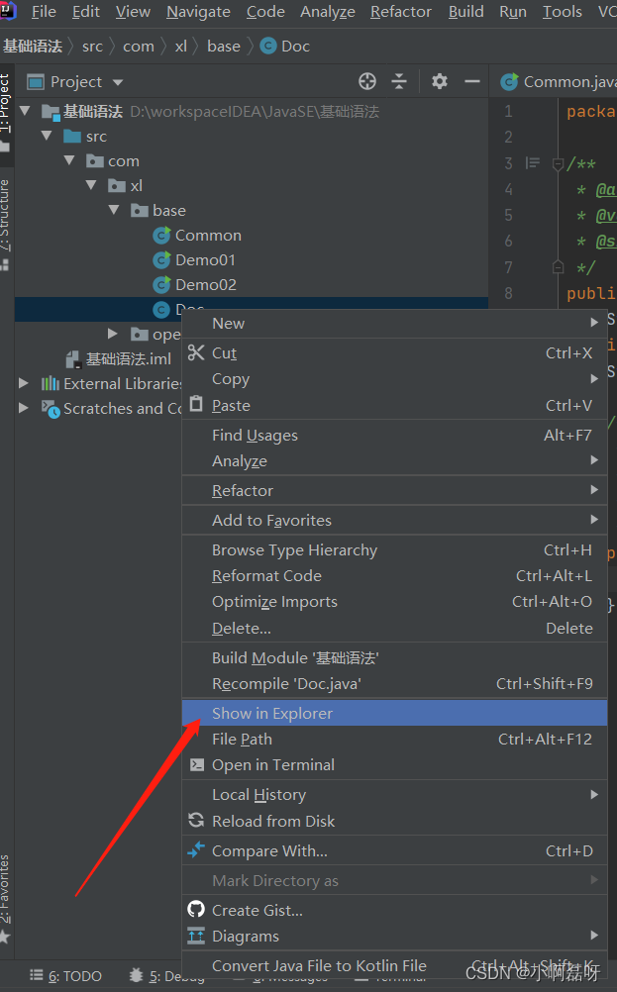Collapse the xl package node
This screenshot has width=617, height=992.
coord(91,185)
